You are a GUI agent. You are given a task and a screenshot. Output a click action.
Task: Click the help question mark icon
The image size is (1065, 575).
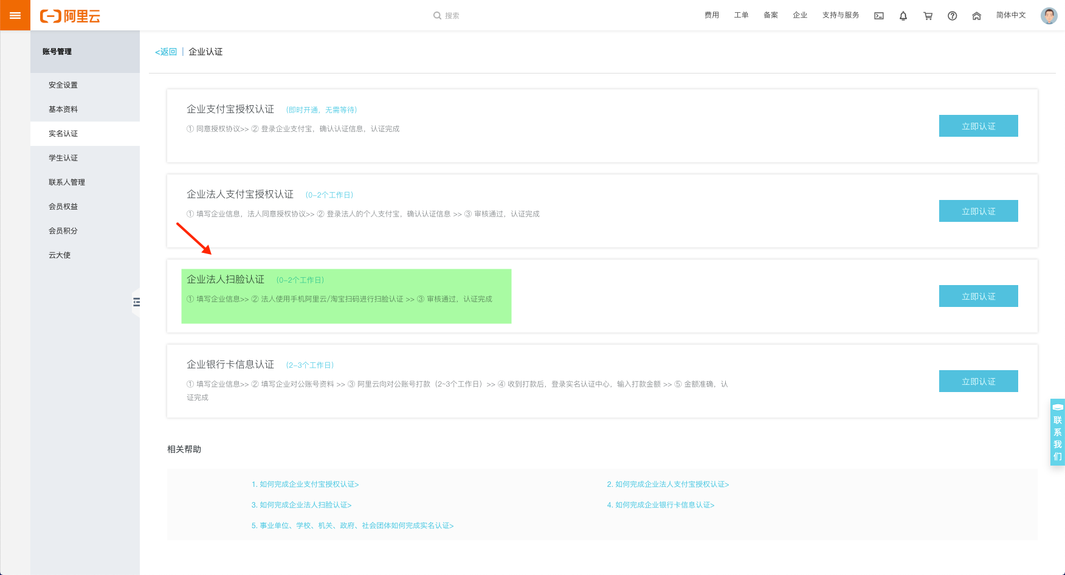(952, 16)
